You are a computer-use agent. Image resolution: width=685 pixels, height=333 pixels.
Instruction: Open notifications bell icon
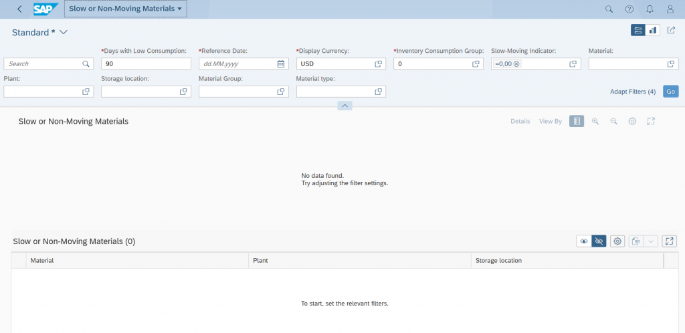coord(650,9)
